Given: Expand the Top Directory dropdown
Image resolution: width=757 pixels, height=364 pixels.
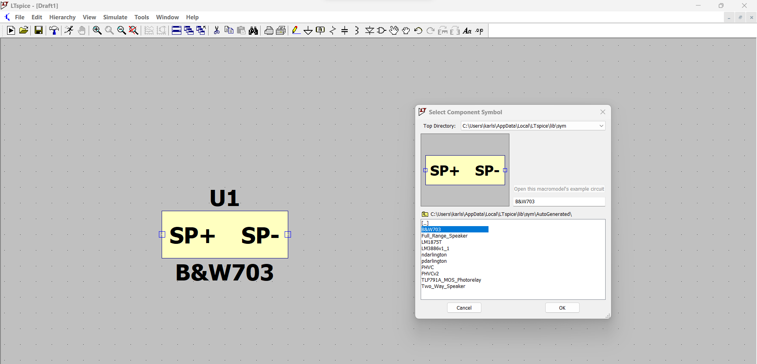Looking at the screenshot, I should 601,126.
